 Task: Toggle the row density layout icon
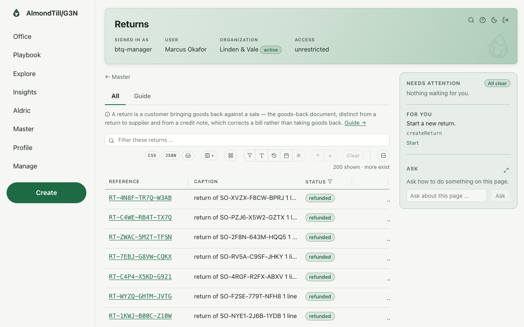[x=383, y=156]
